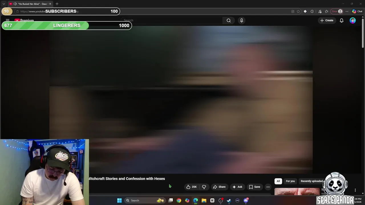365x205 pixels.
Task: Click the YouTube search magnifier button
Action: [229, 20]
